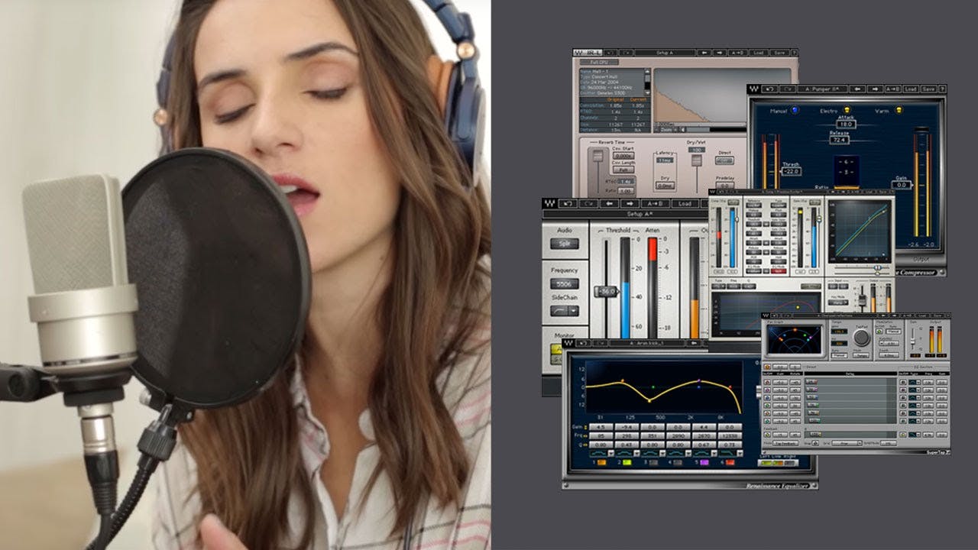Image resolution: width=978 pixels, height=550 pixels.
Task: Click A->B in the Renaissance Compressor toolbar
Action: tap(892, 89)
